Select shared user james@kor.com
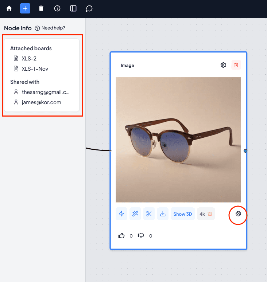The height and width of the screenshot is (282, 267). point(42,102)
